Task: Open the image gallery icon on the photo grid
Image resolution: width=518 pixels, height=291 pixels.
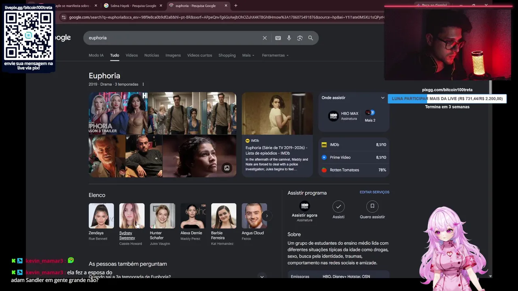Action: 227,168
